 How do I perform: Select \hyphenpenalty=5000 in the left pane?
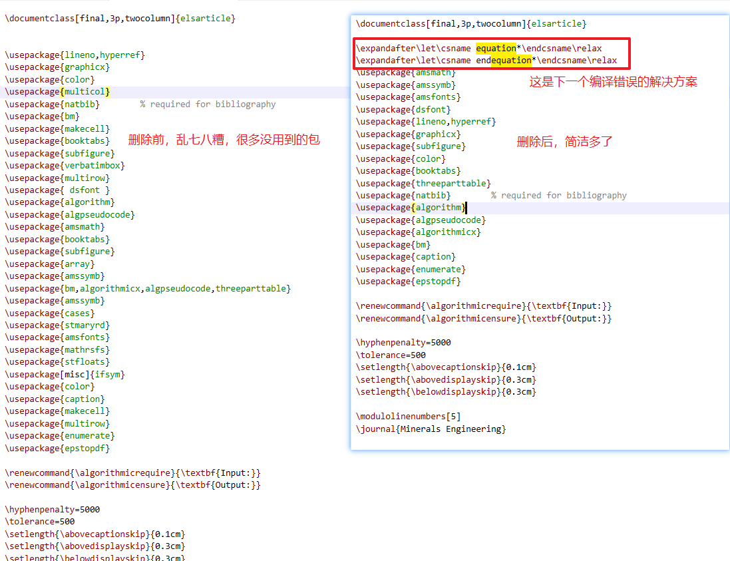click(52, 510)
